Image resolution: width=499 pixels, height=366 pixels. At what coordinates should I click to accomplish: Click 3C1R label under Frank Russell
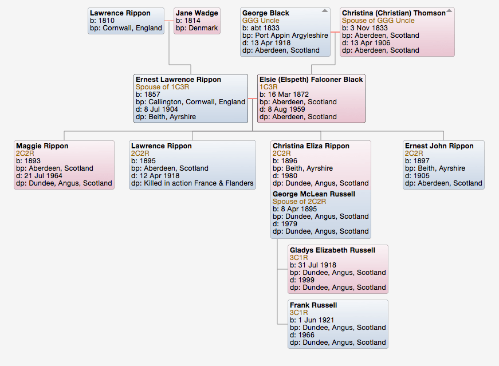[299, 313]
